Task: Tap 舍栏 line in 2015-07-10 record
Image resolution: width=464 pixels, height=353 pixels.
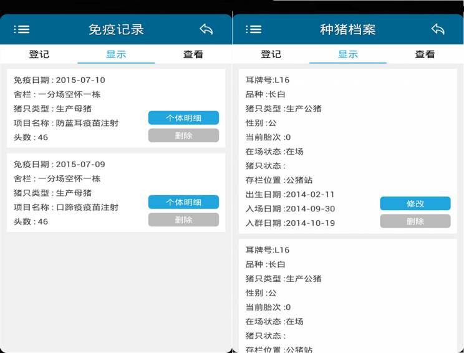Action: (57, 94)
